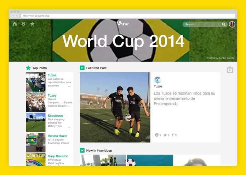
Task: Open the Gary Thornton World Cup thumbnail
Action: (36, 159)
